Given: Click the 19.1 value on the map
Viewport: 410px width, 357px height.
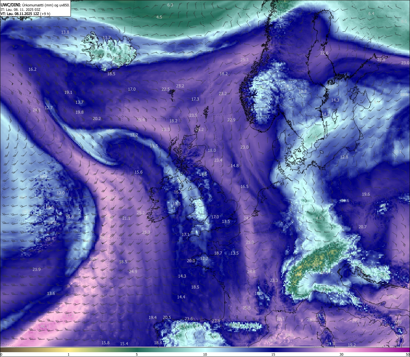Looking at the screenshot, I should pyautogui.click(x=68, y=92).
